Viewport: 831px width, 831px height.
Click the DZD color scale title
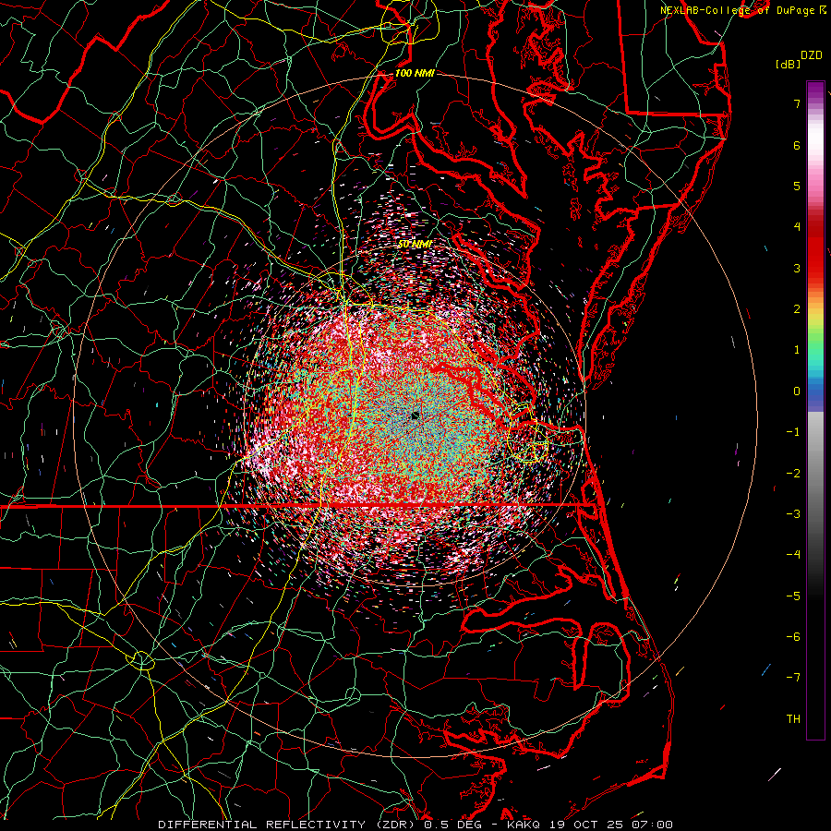pos(812,55)
